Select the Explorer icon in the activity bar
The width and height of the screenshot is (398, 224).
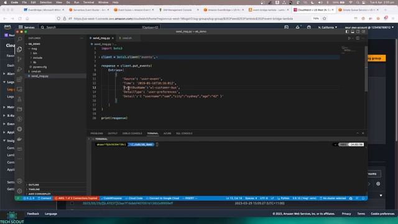coord(19,49)
